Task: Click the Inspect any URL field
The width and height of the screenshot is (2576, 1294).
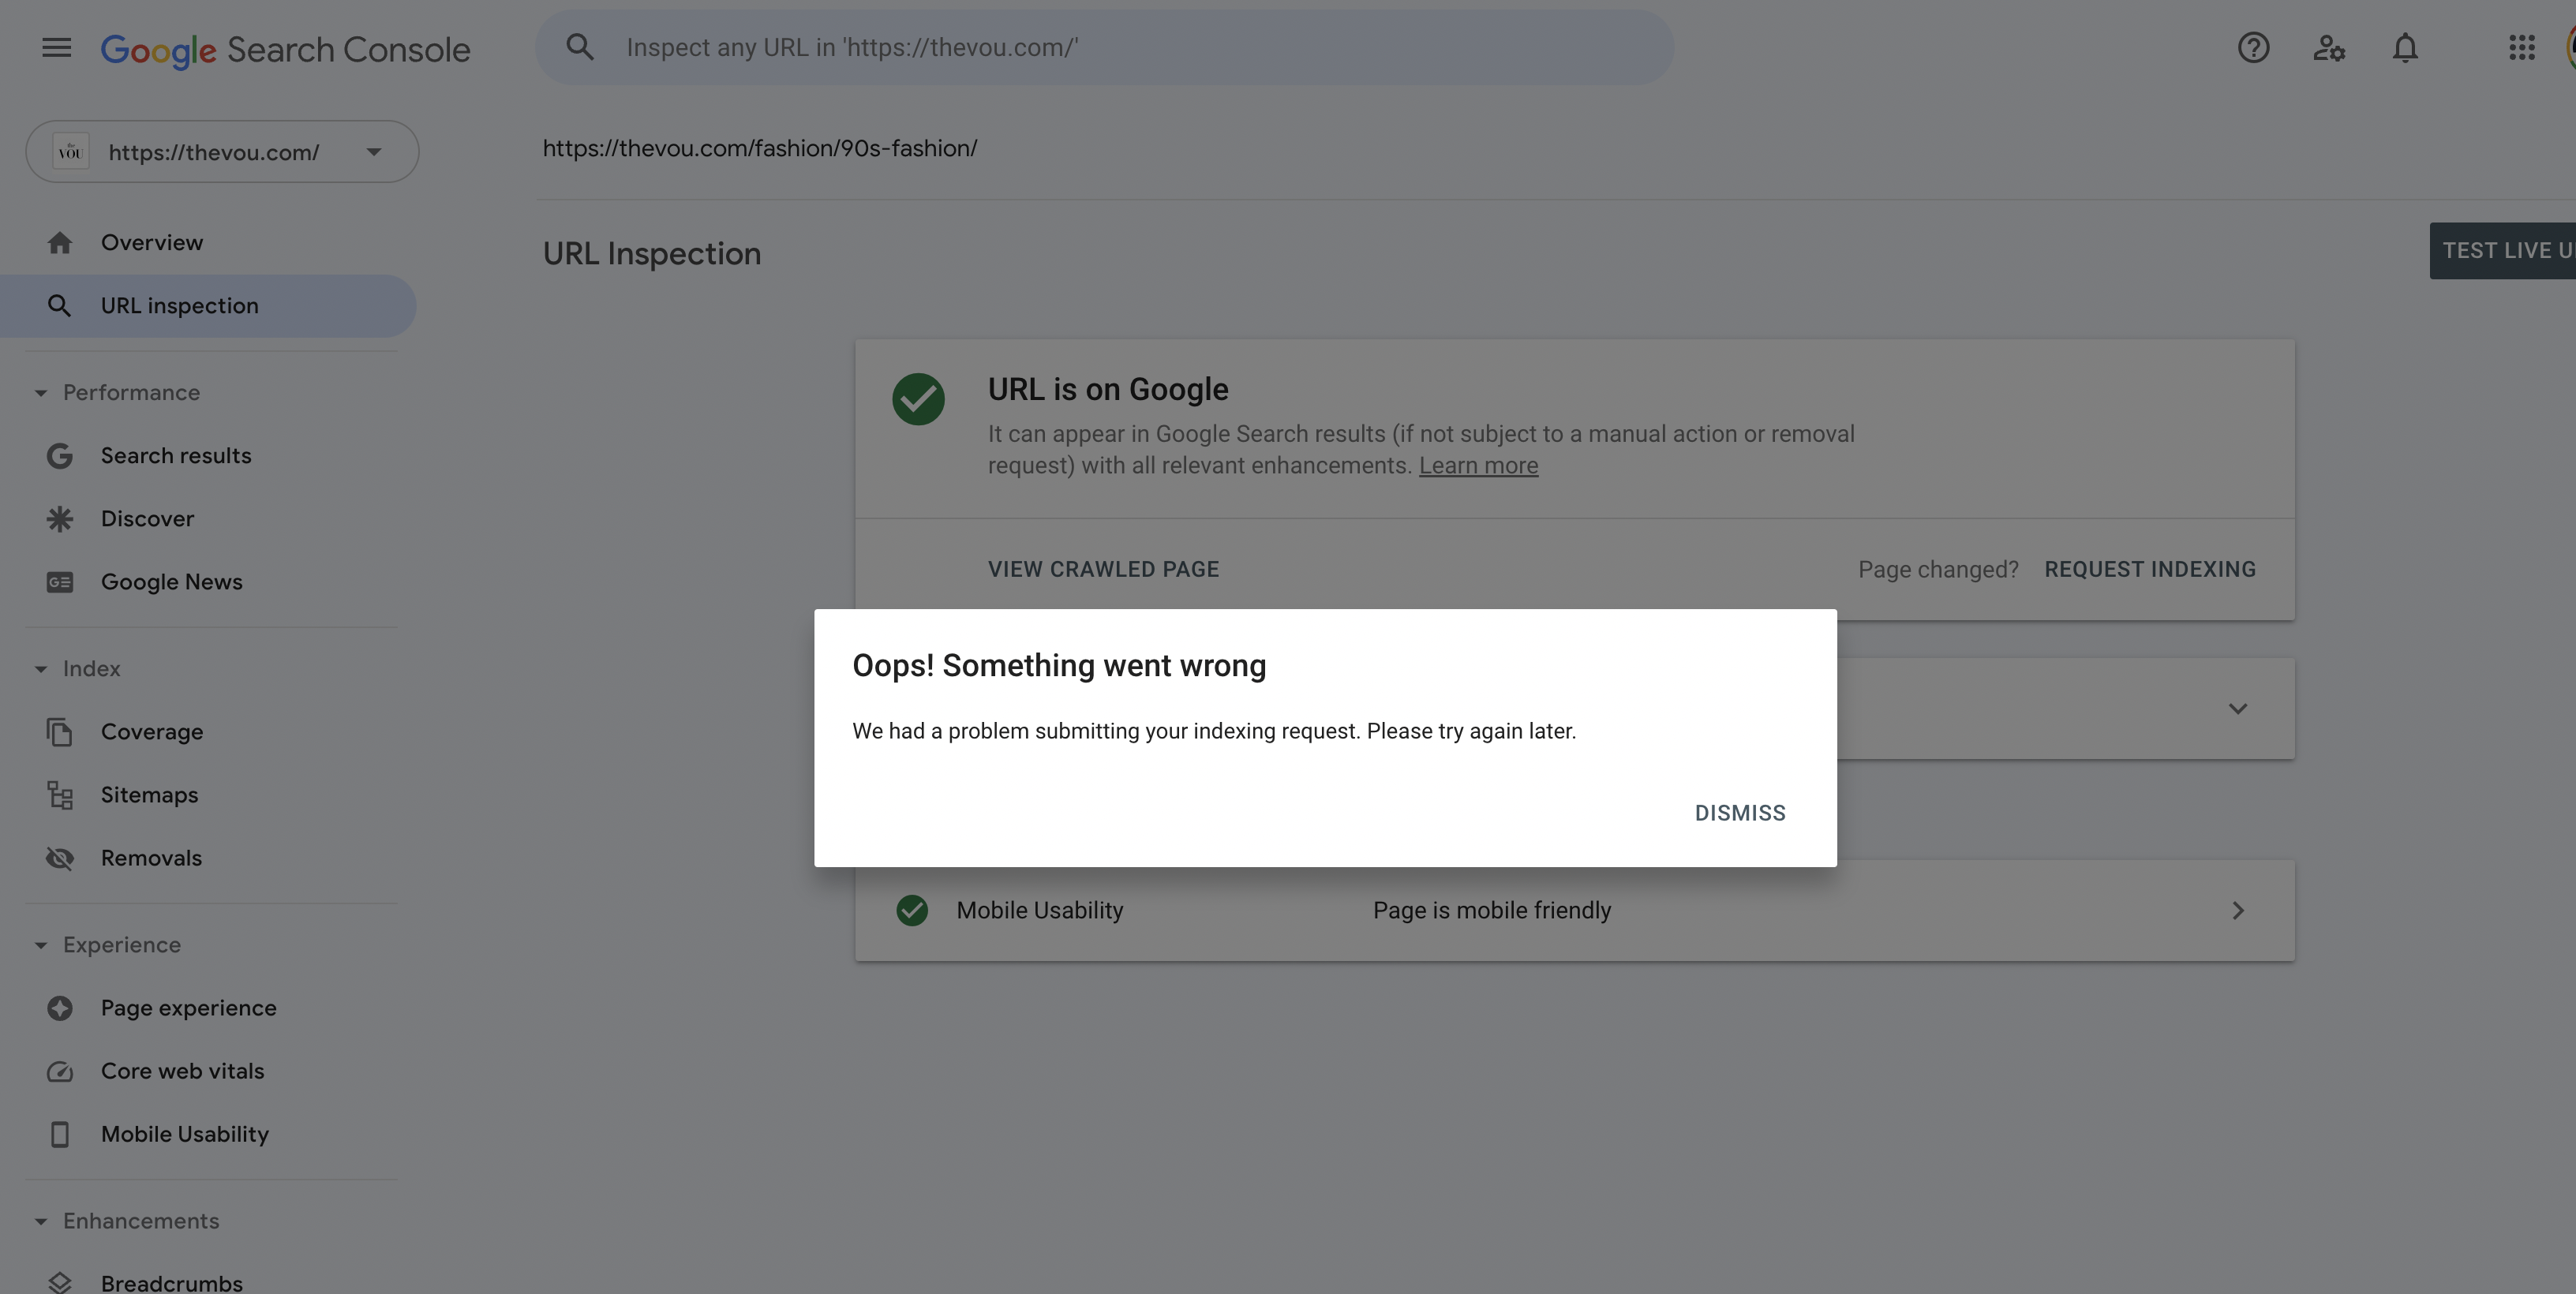Action: pos(1104,48)
